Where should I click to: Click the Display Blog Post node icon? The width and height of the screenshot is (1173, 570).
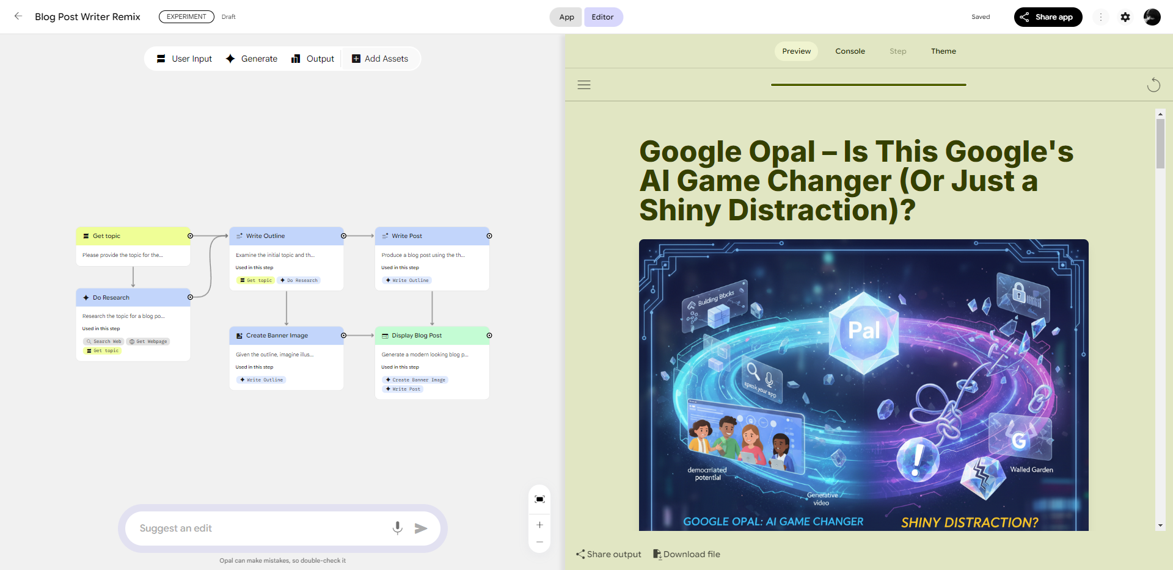(385, 336)
